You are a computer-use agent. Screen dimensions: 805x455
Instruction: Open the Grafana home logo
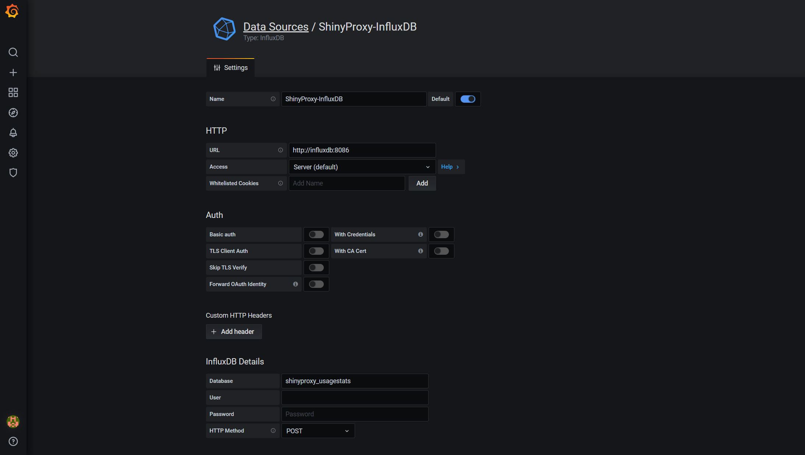tap(12, 11)
